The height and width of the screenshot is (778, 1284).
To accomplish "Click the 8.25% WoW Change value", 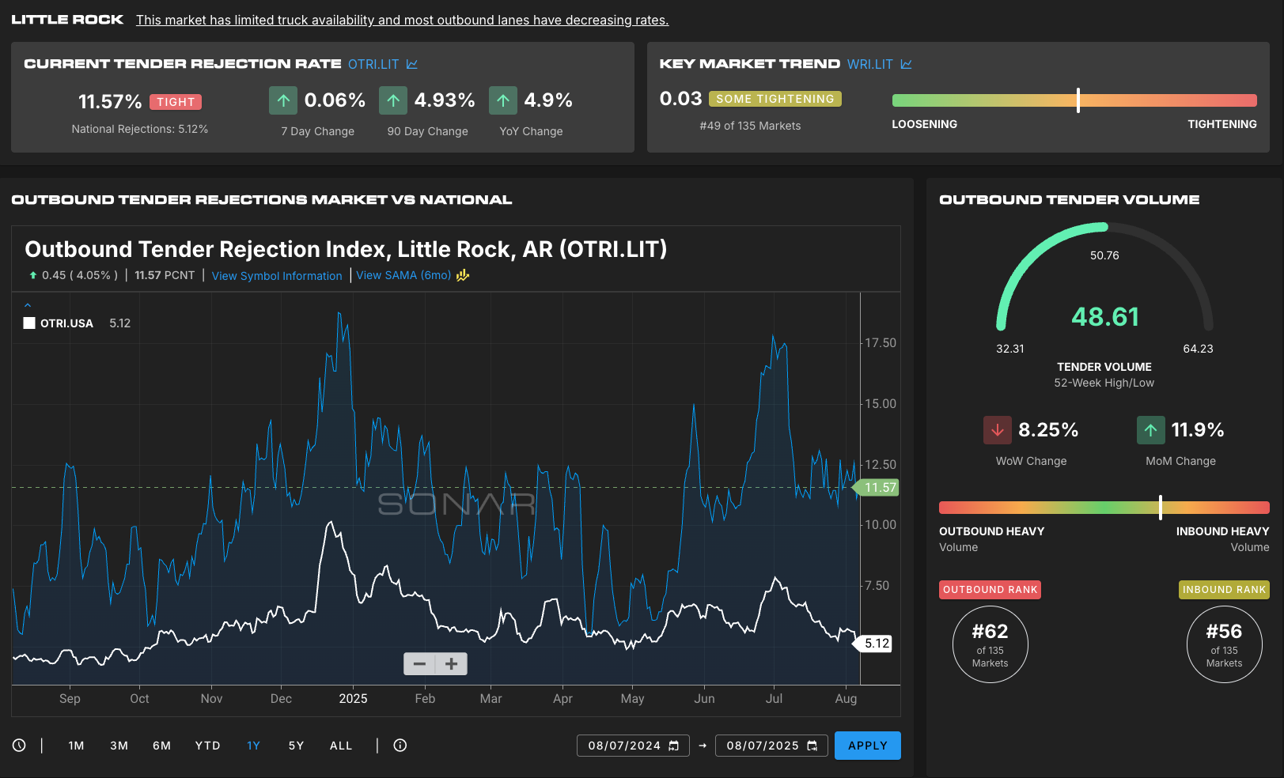I will [1048, 430].
